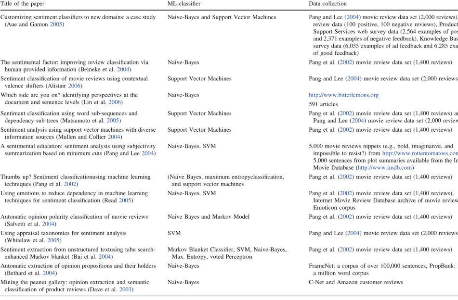Select 'Naive-Bayes' in the Beineke row

coord(183,62)
